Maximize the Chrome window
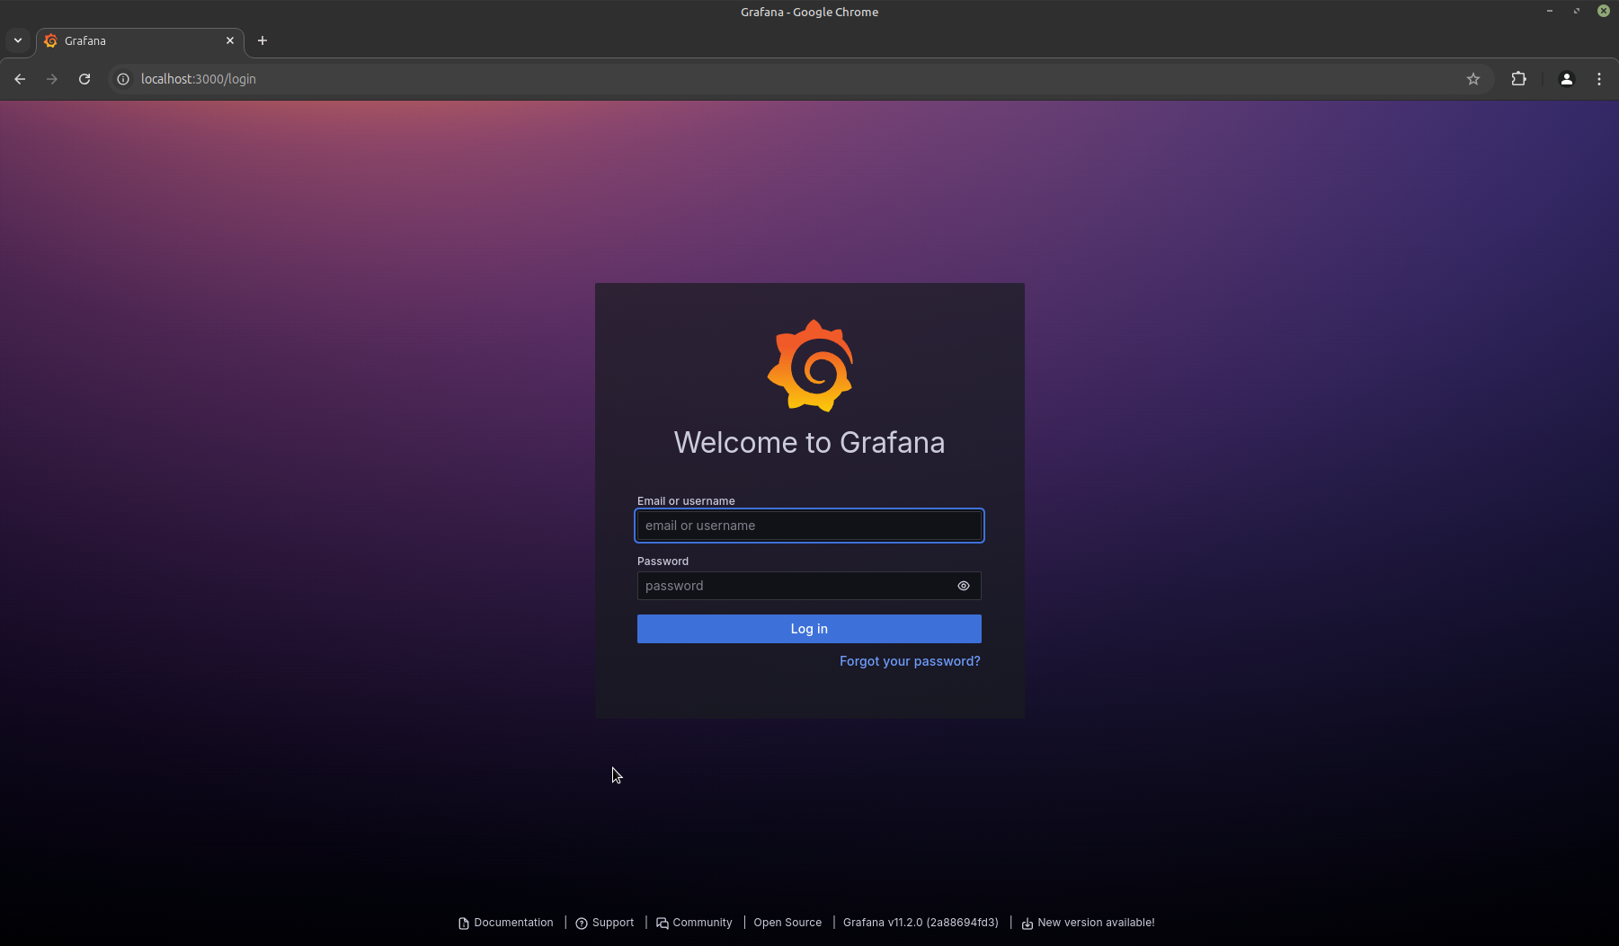This screenshot has width=1619, height=946. click(x=1577, y=11)
